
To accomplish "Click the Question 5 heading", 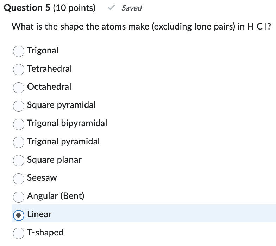I will coord(49,8).
